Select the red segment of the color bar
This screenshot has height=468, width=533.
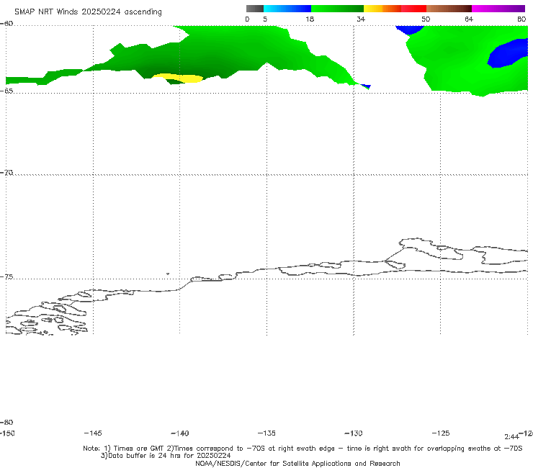click(x=413, y=9)
